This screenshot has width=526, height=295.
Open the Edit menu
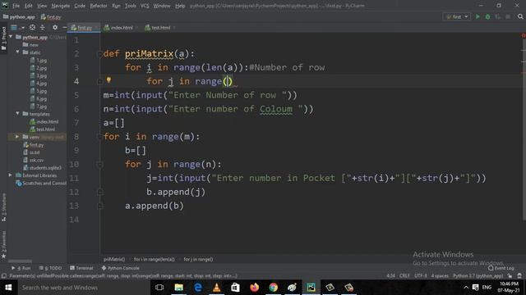[29, 6]
